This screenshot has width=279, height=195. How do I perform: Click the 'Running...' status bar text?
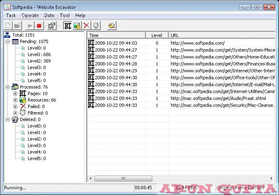click(15, 188)
